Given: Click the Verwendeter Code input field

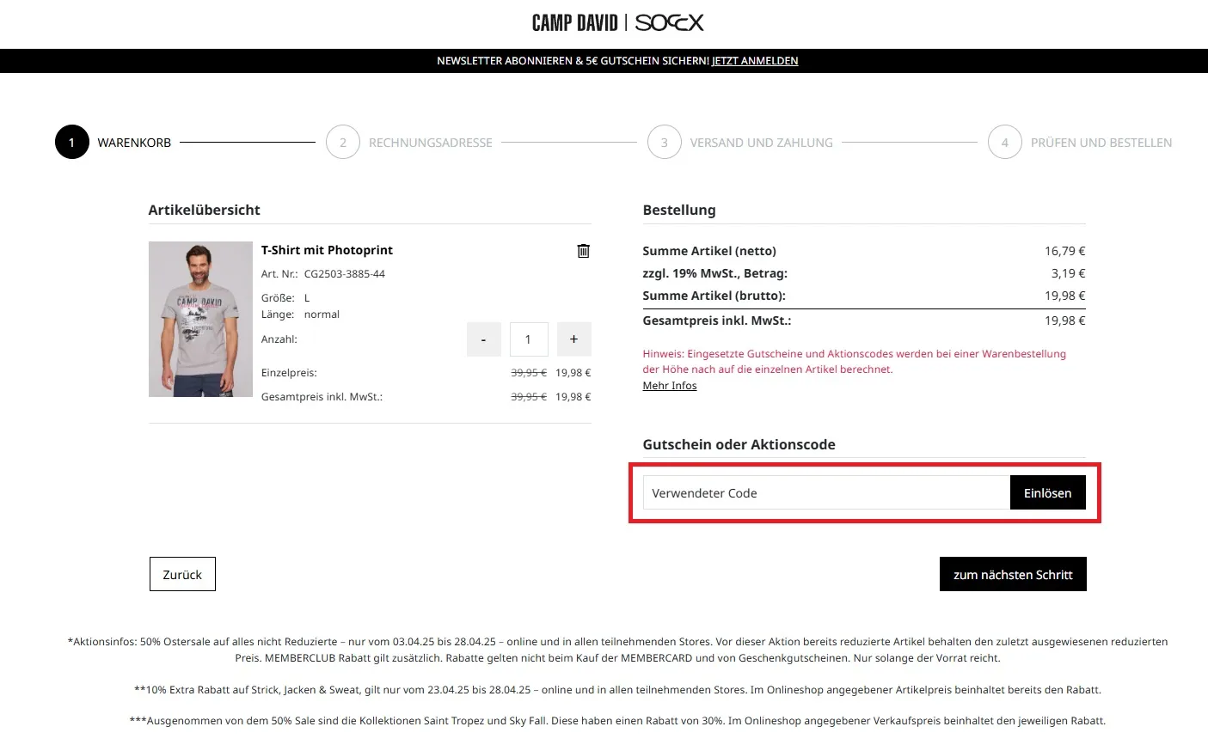Looking at the screenshot, I should 825,493.
